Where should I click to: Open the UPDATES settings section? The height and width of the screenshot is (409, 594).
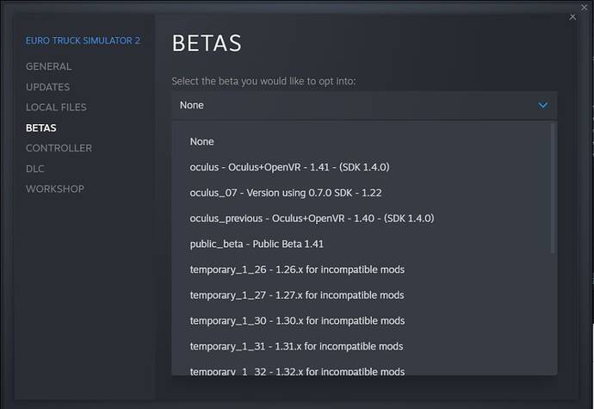click(x=47, y=87)
